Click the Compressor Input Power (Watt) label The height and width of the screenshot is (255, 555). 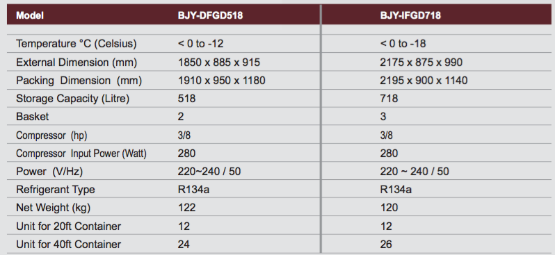click(81, 154)
